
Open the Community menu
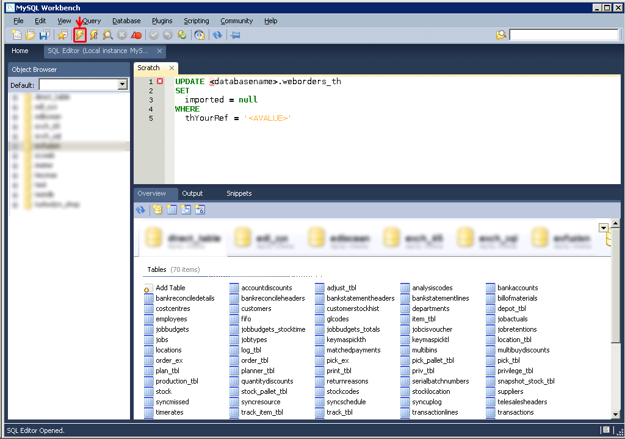pyautogui.click(x=237, y=21)
